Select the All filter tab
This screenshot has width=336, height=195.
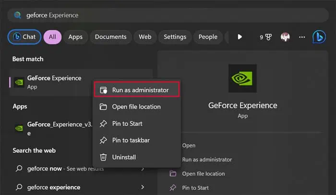point(52,37)
